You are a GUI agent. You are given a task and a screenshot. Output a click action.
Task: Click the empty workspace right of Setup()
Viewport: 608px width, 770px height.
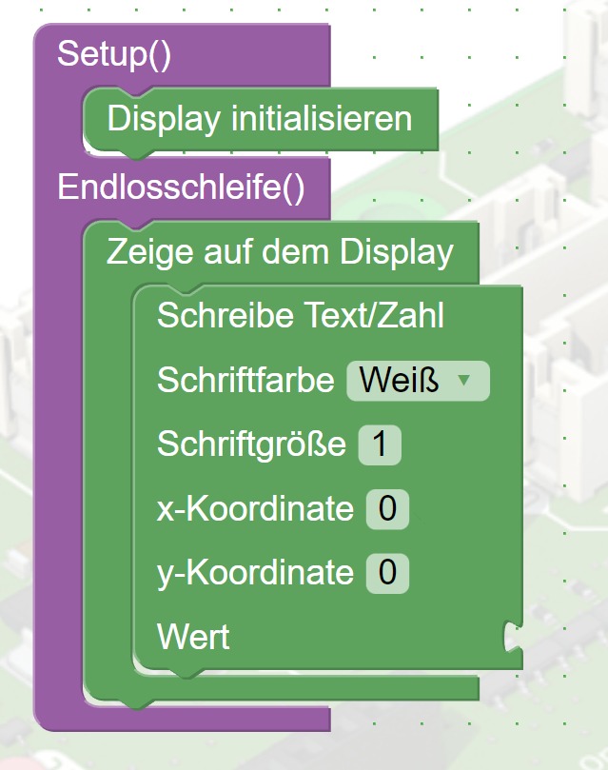(x=457, y=53)
